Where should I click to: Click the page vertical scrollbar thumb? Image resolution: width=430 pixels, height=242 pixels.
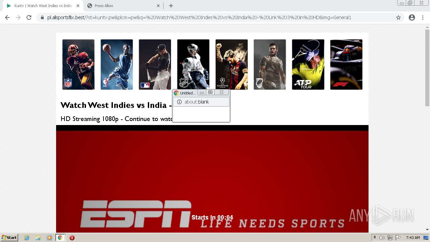[427, 68]
